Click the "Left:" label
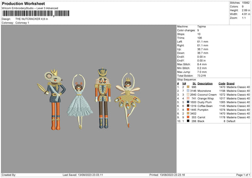This screenshot has width=252, height=178. click(180, 42)
